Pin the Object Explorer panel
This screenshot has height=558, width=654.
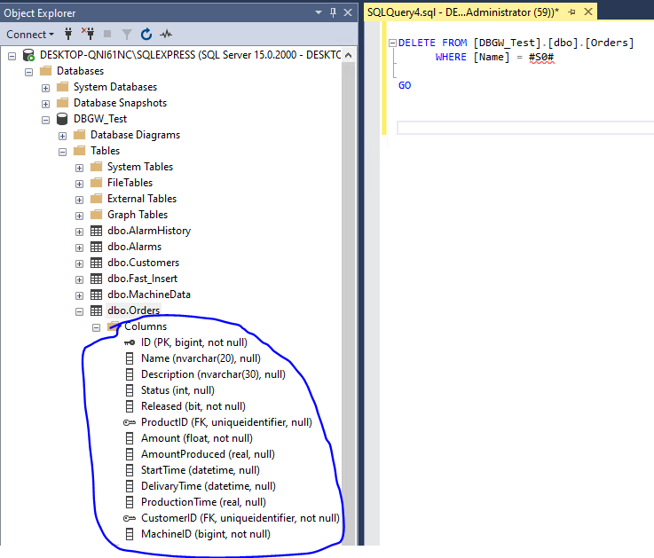(x=333, y=12)
